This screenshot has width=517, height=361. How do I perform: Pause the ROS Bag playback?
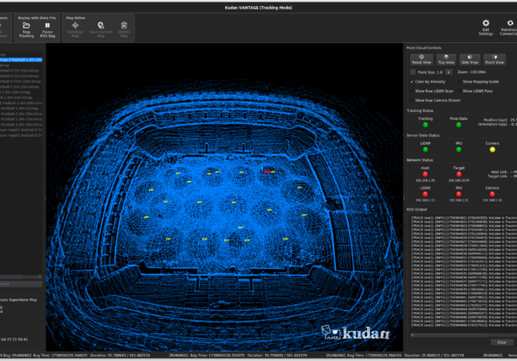(x=46, y=24)
